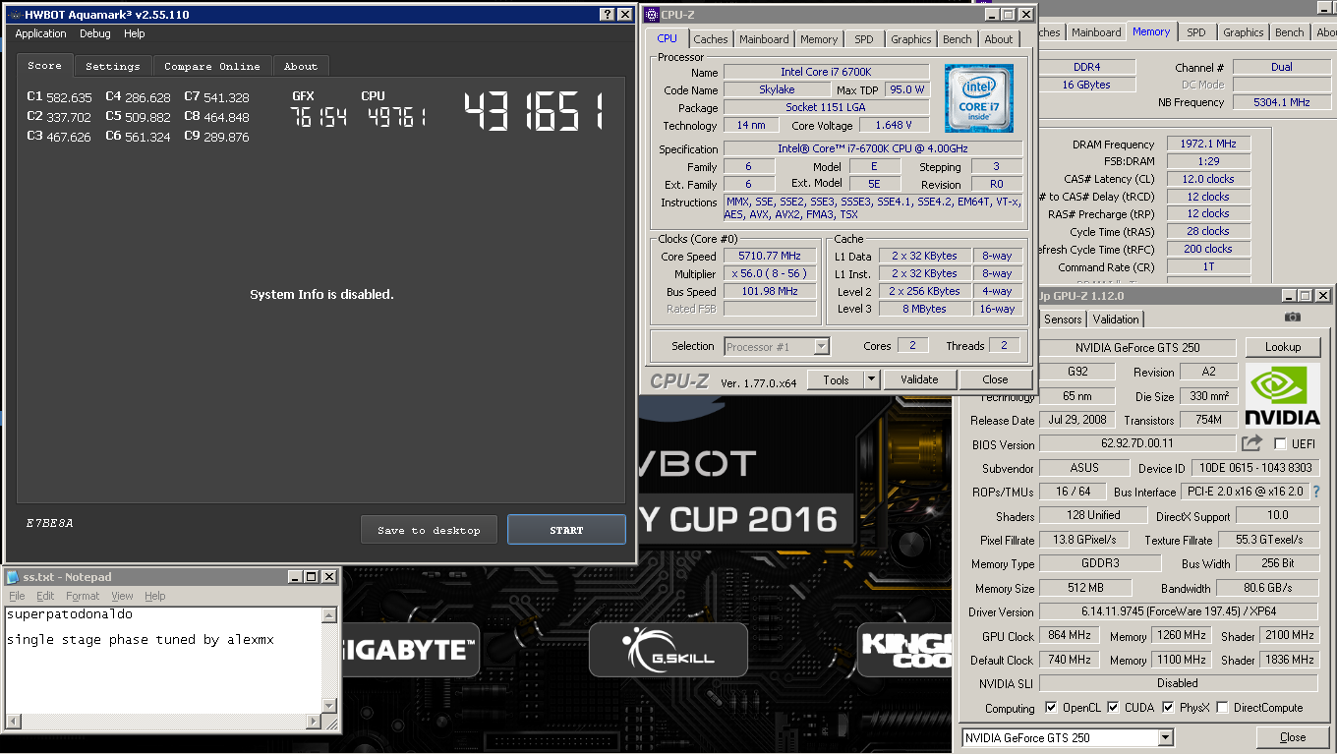Switch to Validation tab in GPU-Z

click(x=1116, y=319)
